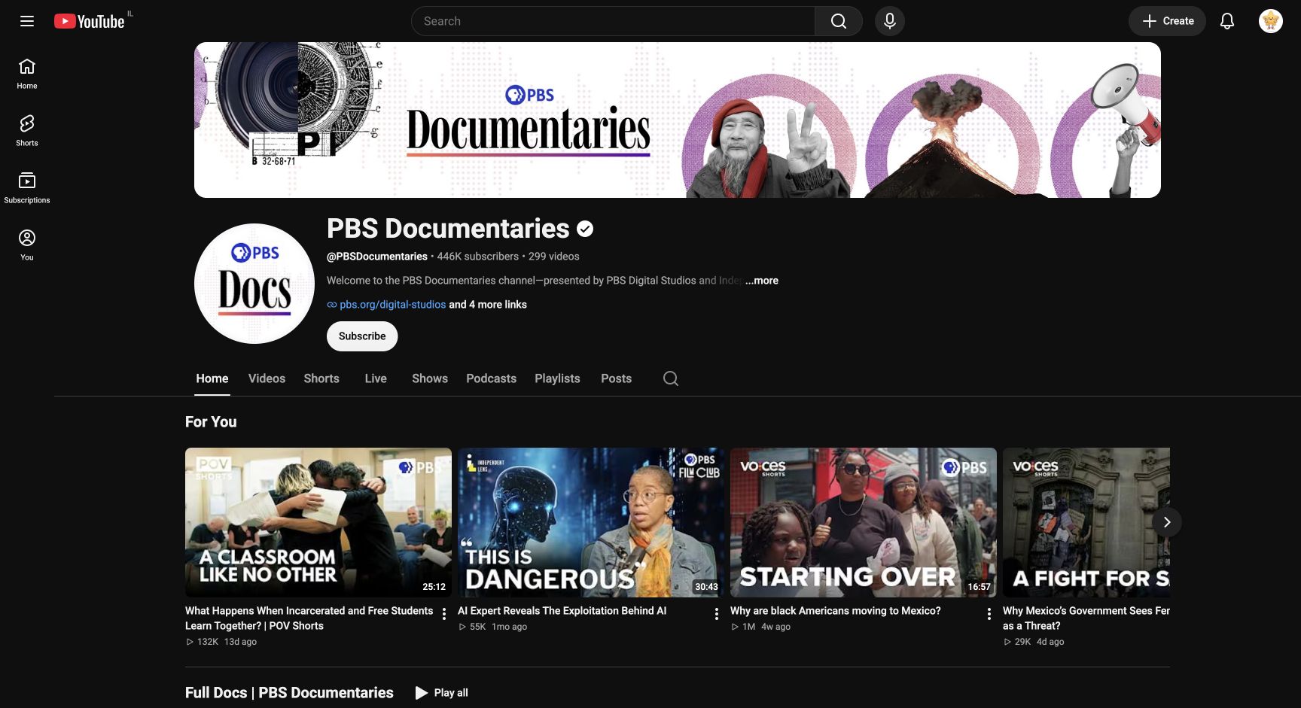
Task: Expand channel description with ...more
Action: pyautogui.click(x=762, y=281)
